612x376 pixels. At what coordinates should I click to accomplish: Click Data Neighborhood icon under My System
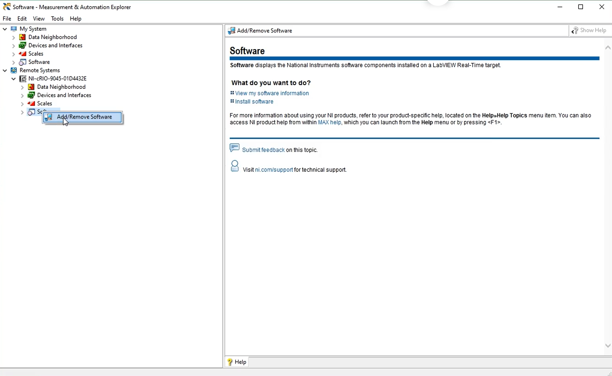point(22,37)
